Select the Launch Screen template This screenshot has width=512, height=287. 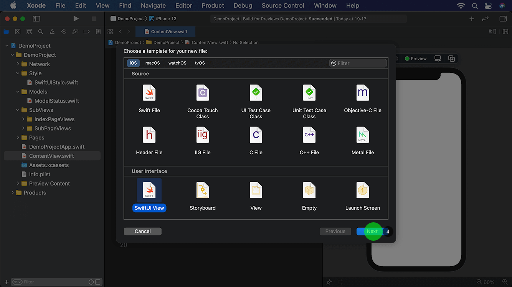pyautogui.click(x=363, y=196)
